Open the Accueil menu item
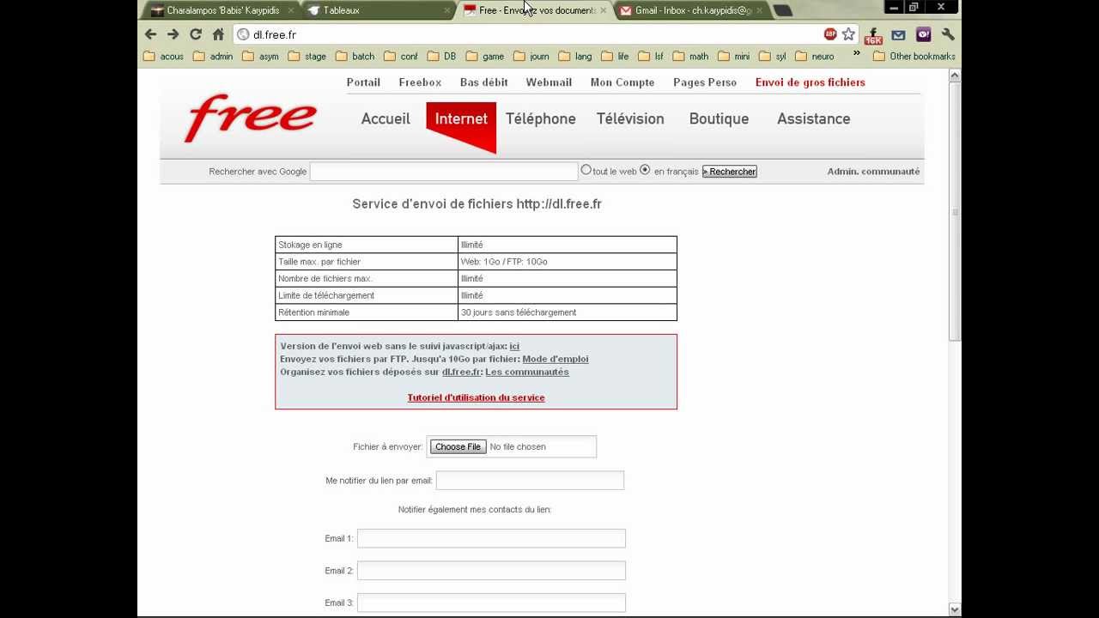Image resolution: width=1099 pixels, height=618 pixels. coord(386,118)
